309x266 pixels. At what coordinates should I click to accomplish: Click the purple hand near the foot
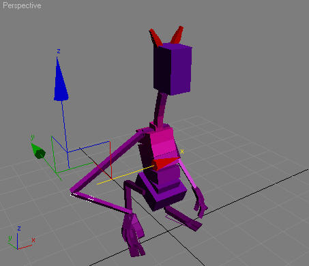click(133, 234)
